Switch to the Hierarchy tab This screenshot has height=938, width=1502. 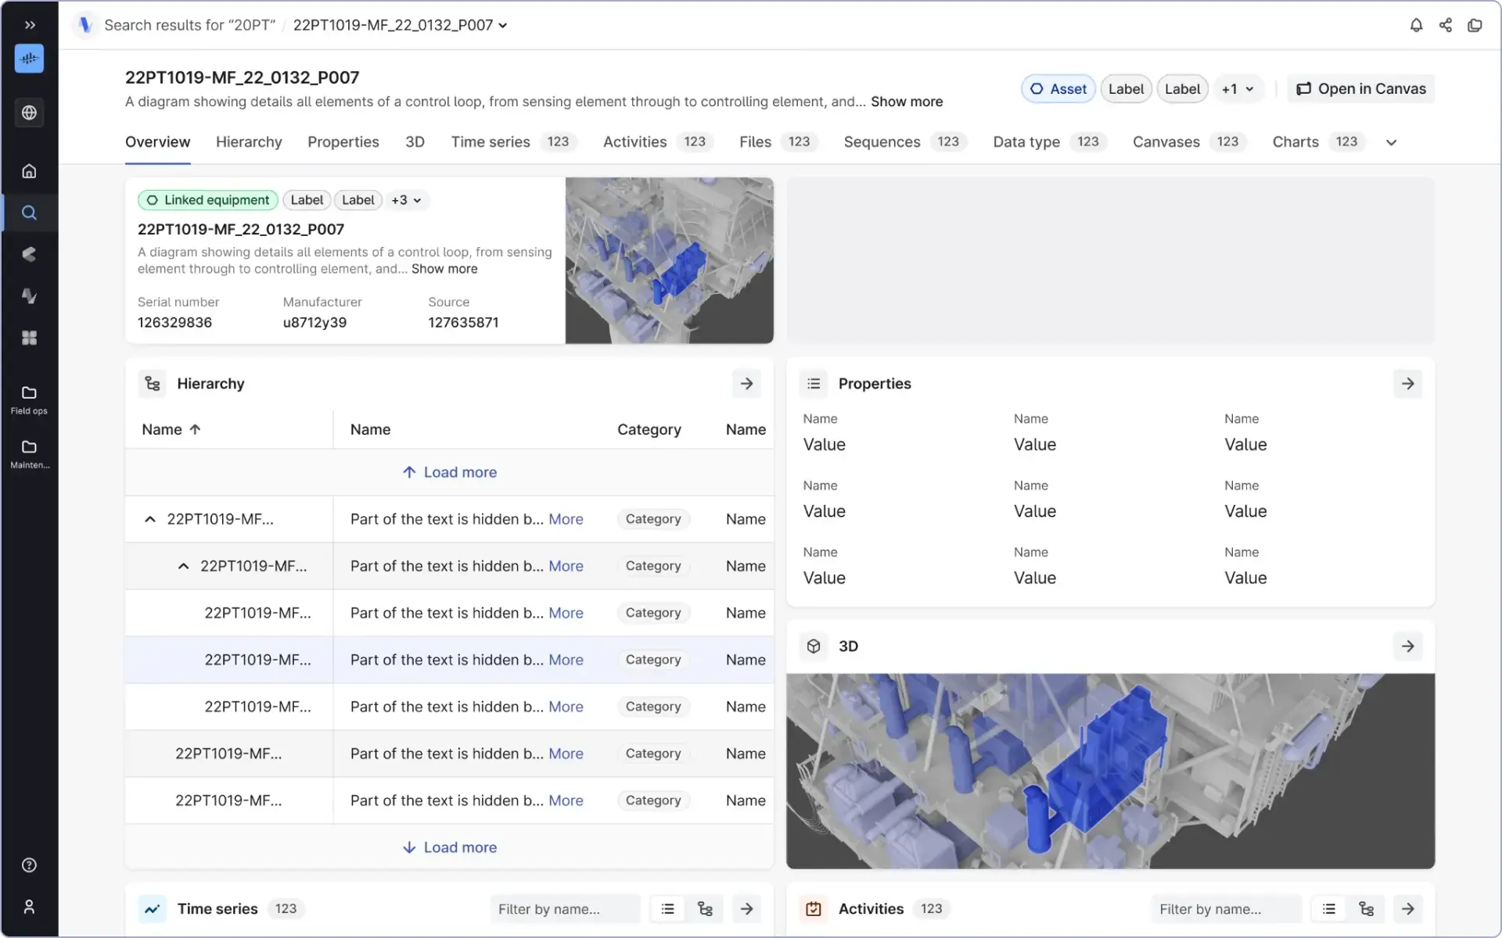249,142
